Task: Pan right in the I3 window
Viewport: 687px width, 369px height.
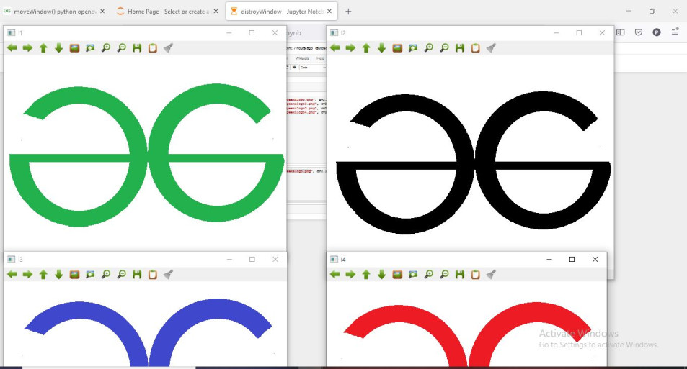Action: (x=27, y=275)
